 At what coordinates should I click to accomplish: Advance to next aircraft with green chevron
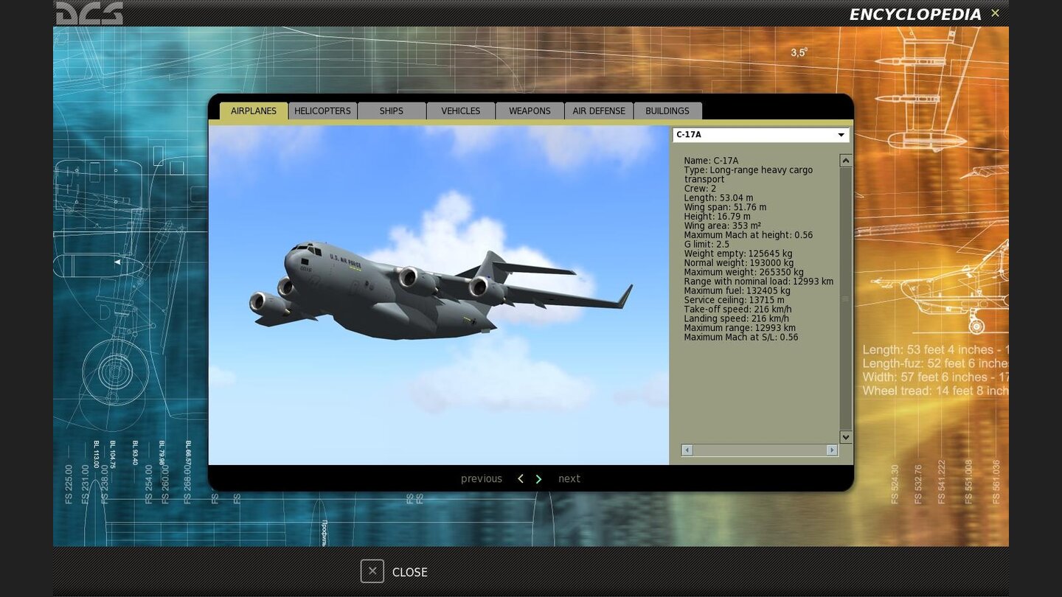538,479
